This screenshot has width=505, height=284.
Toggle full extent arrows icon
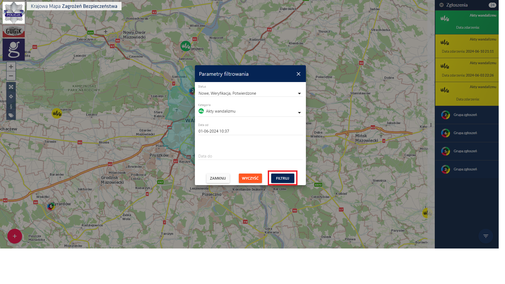tap(11, 87)
